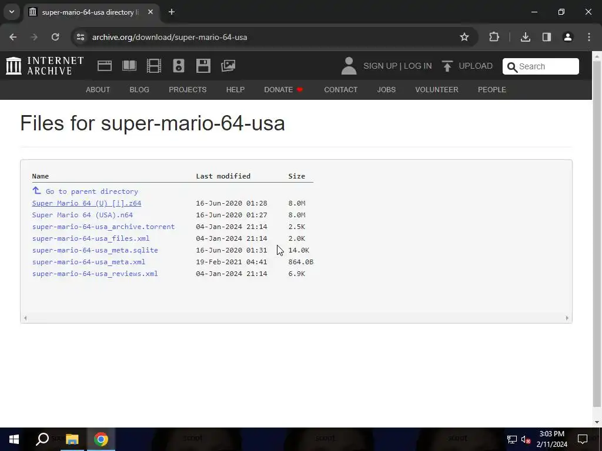Open the DONATE menu item
This screenshot has width=602, height=451.
point(284,90)
